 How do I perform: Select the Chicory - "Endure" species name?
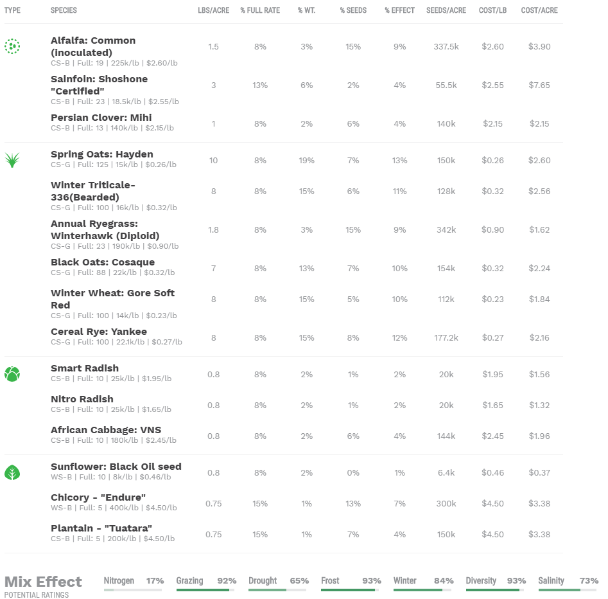(98, 497)
